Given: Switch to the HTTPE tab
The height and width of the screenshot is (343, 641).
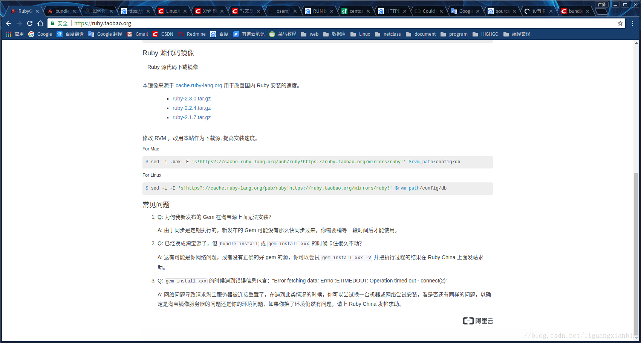Looking at the screenshot, I should point(392,11).
